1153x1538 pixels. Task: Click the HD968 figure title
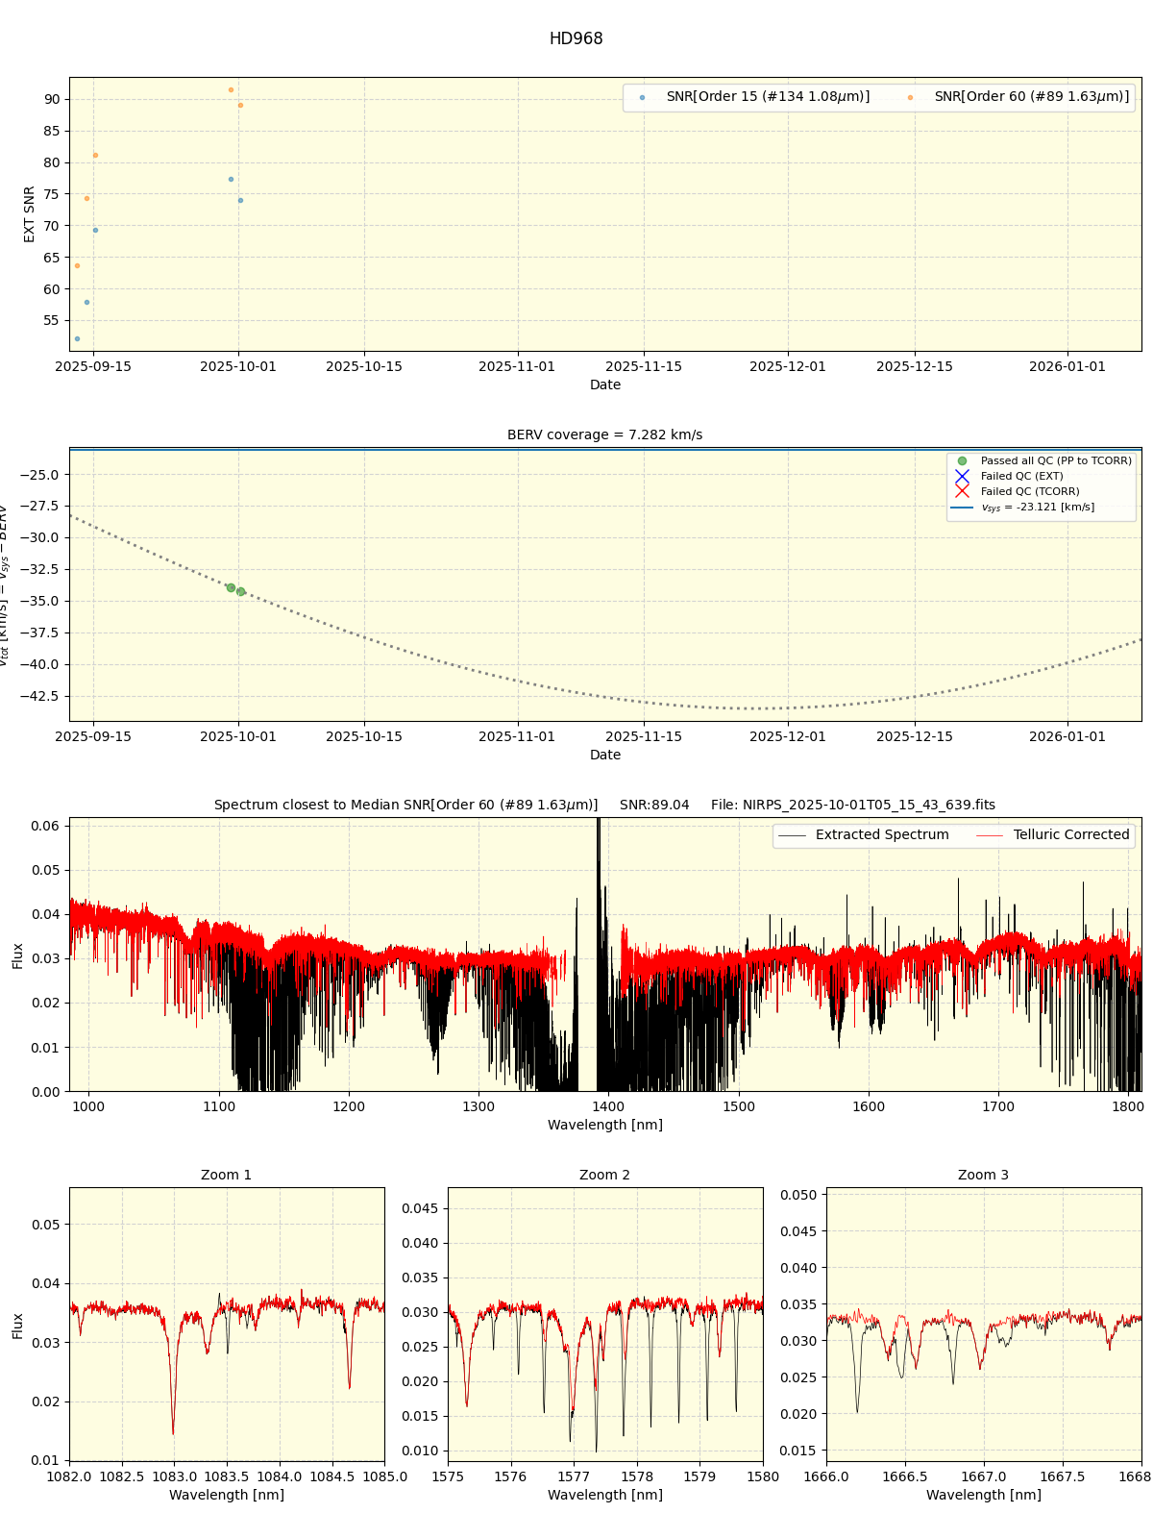pos(576,39)
